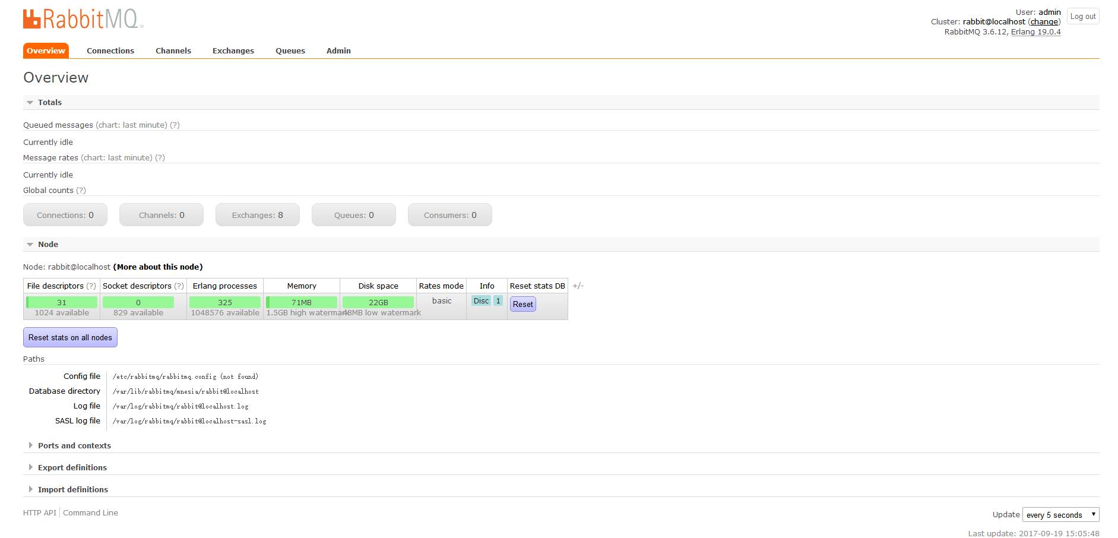This screenshot has width=1118, height=538.
Task: Click the Exchanges: 8 count box
Action: tap(258, 215)
